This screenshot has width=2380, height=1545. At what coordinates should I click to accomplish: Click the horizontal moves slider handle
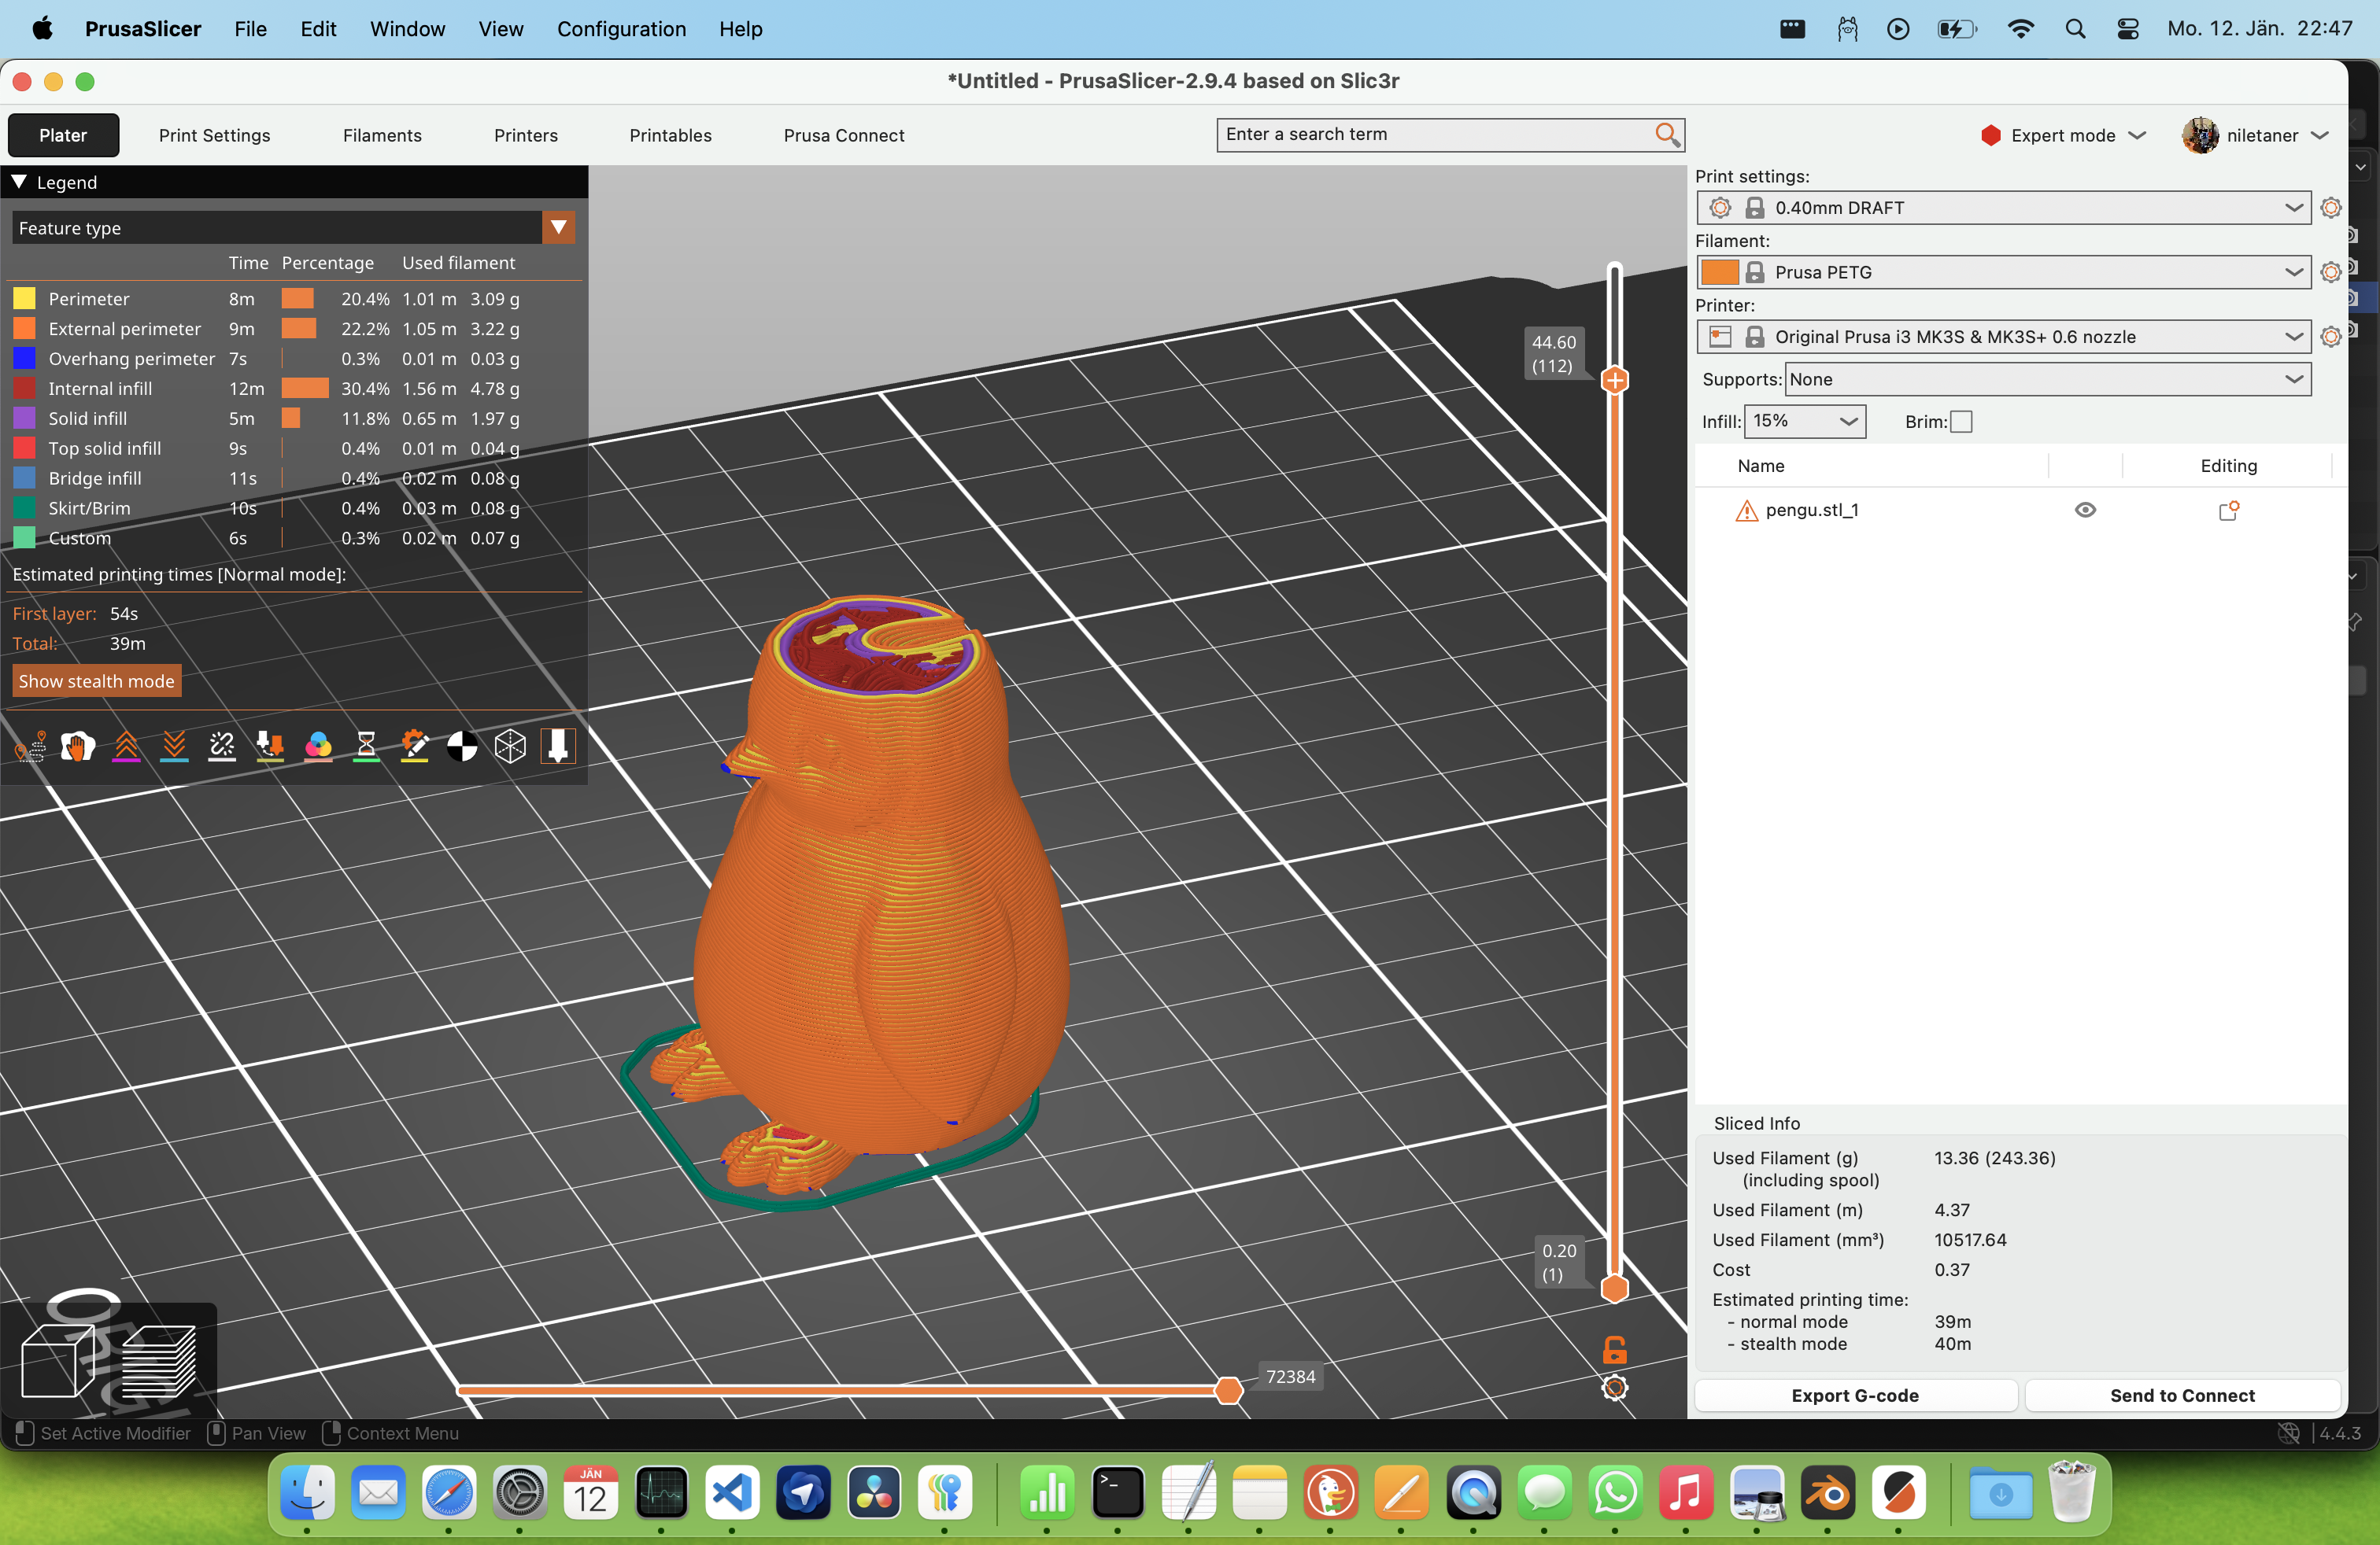coord(1229,1389)
